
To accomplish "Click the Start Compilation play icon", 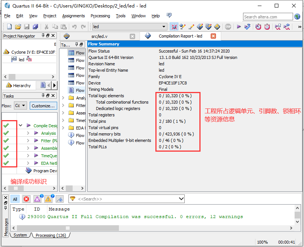I will point(239,27).
